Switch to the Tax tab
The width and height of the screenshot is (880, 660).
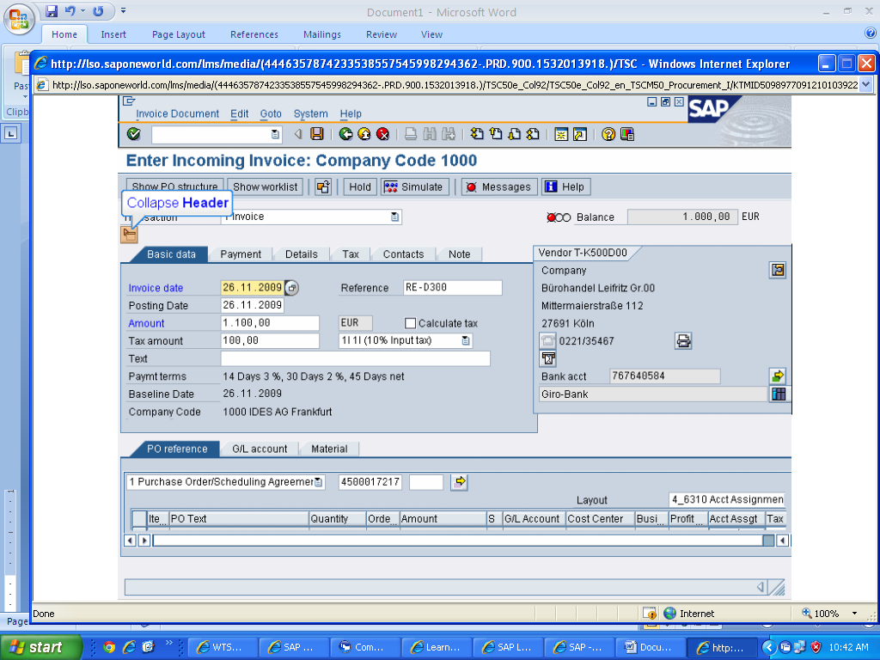tap(351, 254)
